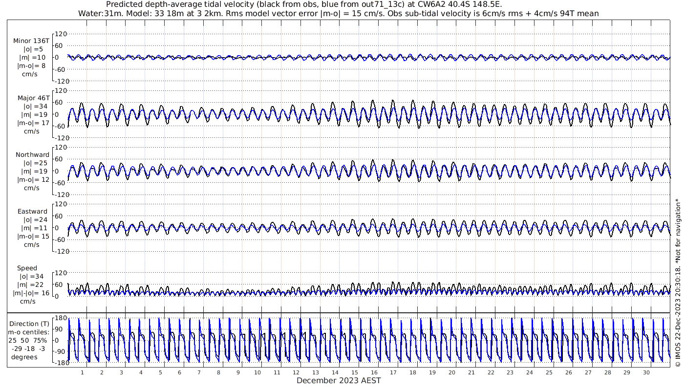Click the day '1' tick label

coord(82,372)
